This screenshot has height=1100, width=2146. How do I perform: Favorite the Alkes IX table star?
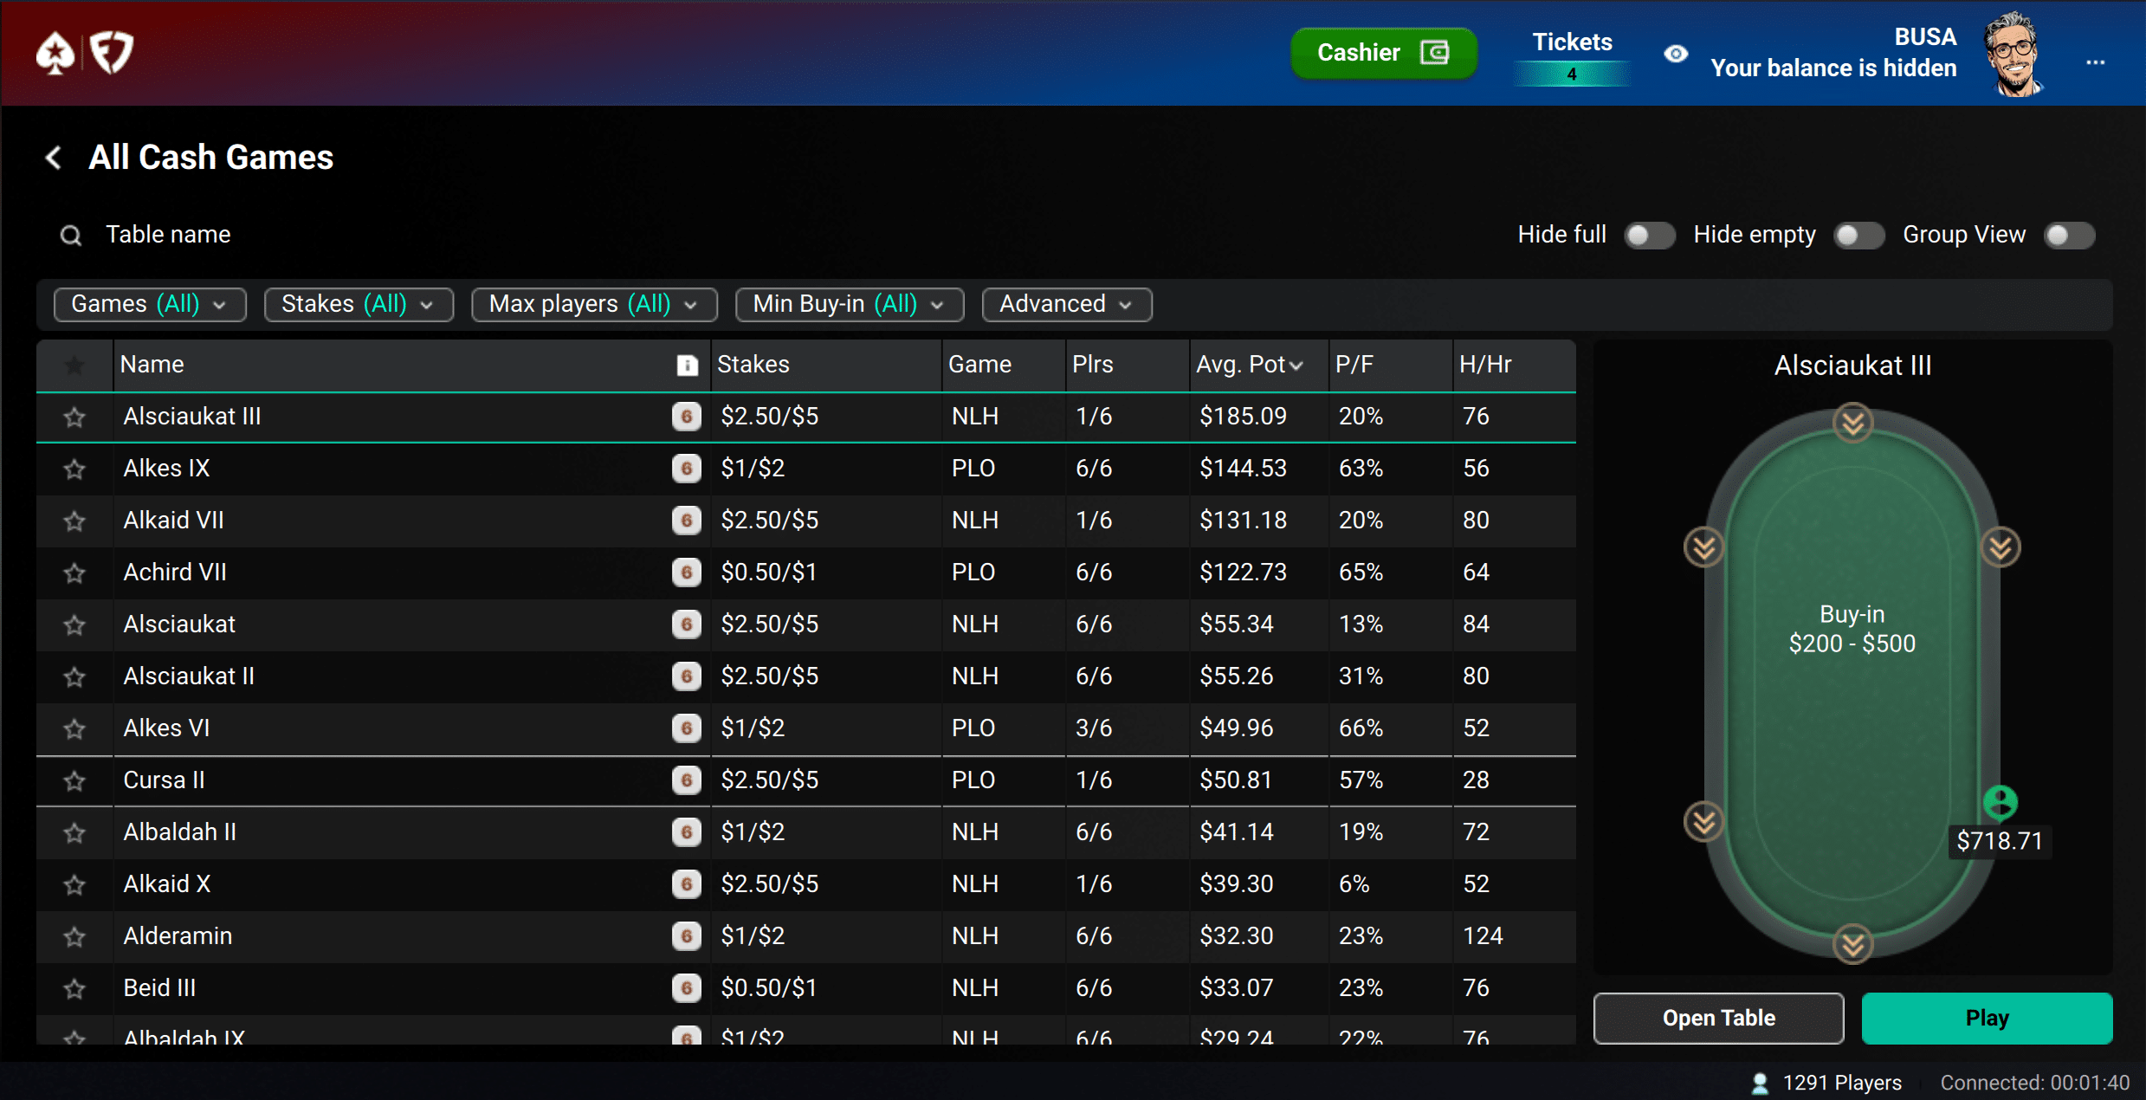pos(74,469)
